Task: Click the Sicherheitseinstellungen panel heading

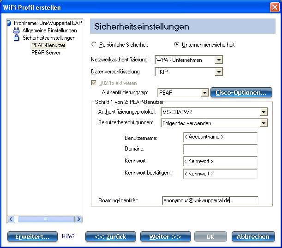Action: [x=142, y=26]
